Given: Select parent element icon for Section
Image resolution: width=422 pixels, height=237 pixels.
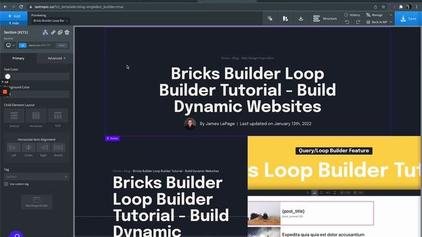Looking at the screenshot, I should click(x=45, y=32).
